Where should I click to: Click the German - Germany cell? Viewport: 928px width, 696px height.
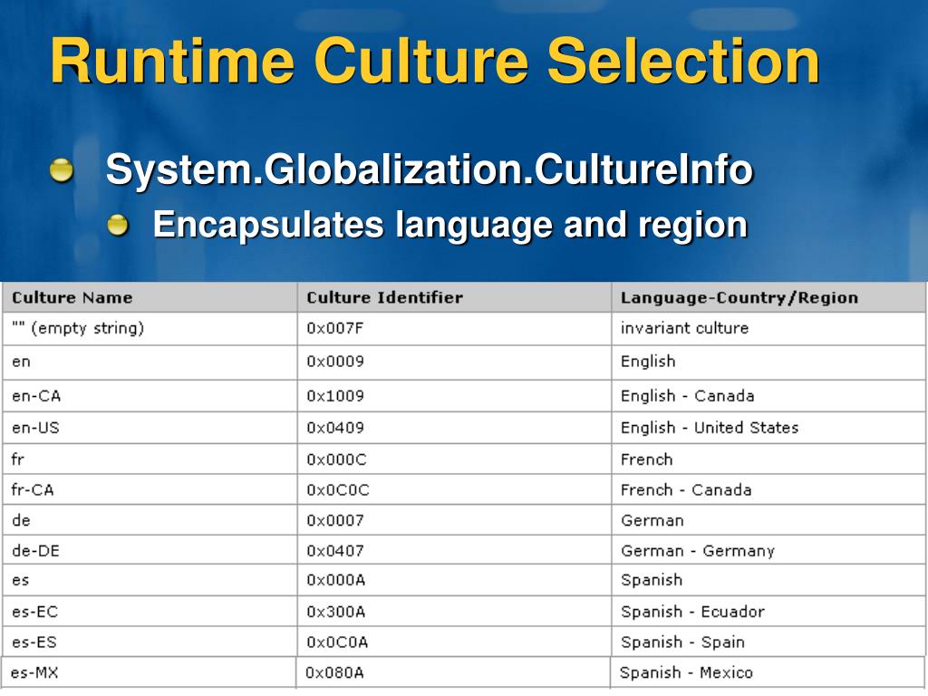(x=768, y=551)
